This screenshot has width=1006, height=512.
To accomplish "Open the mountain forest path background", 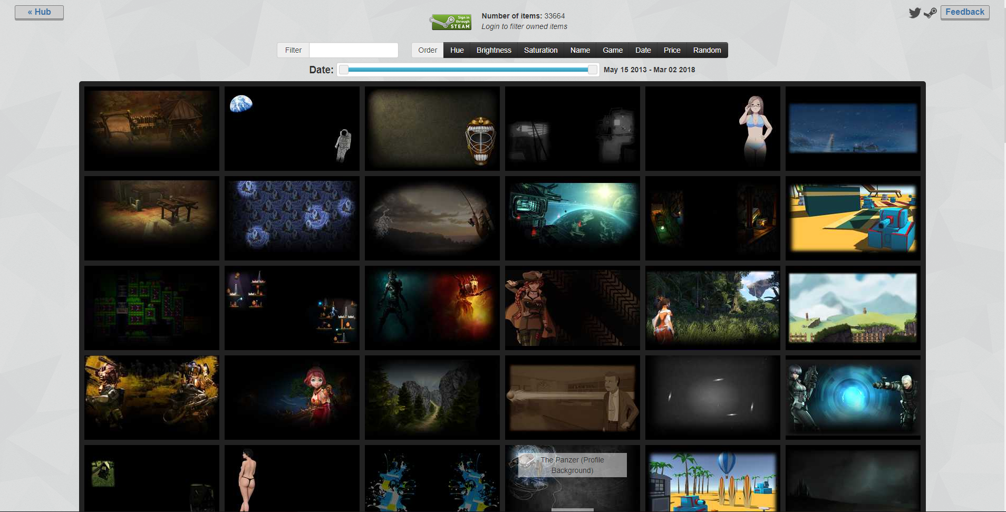I will pos(432,398).
